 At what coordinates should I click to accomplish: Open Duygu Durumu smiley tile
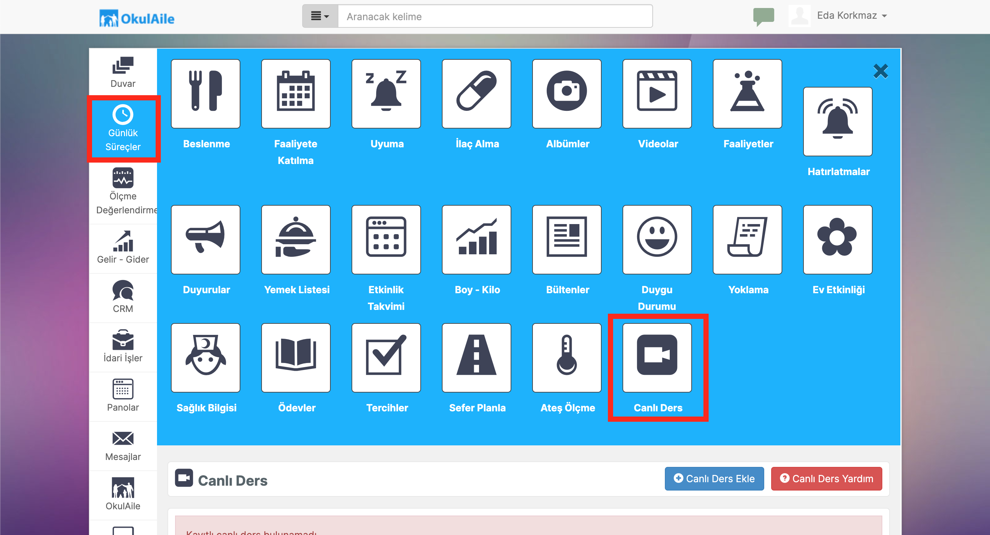[657, 239]
